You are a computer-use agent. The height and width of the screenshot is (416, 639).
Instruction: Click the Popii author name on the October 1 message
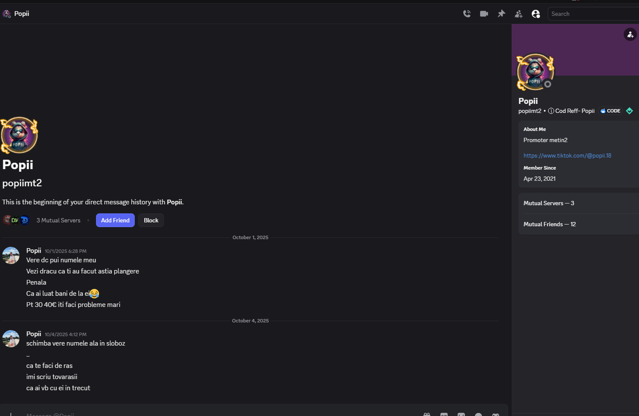(33, 251)
